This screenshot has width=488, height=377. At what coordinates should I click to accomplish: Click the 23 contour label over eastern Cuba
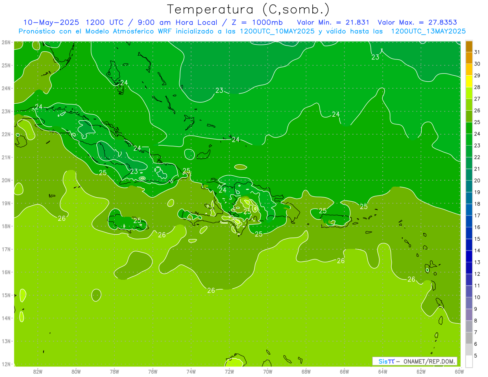coord(134,172)
